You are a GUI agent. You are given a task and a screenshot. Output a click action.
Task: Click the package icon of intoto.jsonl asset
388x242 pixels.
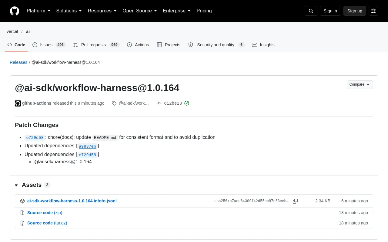22,201
